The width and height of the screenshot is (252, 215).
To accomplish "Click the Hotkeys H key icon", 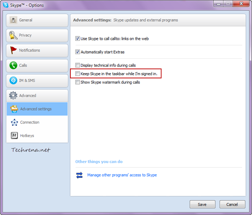I will [x=14, y=136].
